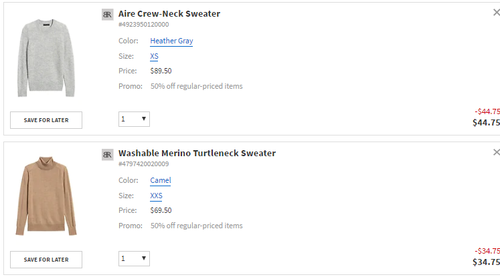This screenshot has height=277, width=500.
Task: Remove the Aire Crew-Neck Sweater with X
Action: coord(496,13)
